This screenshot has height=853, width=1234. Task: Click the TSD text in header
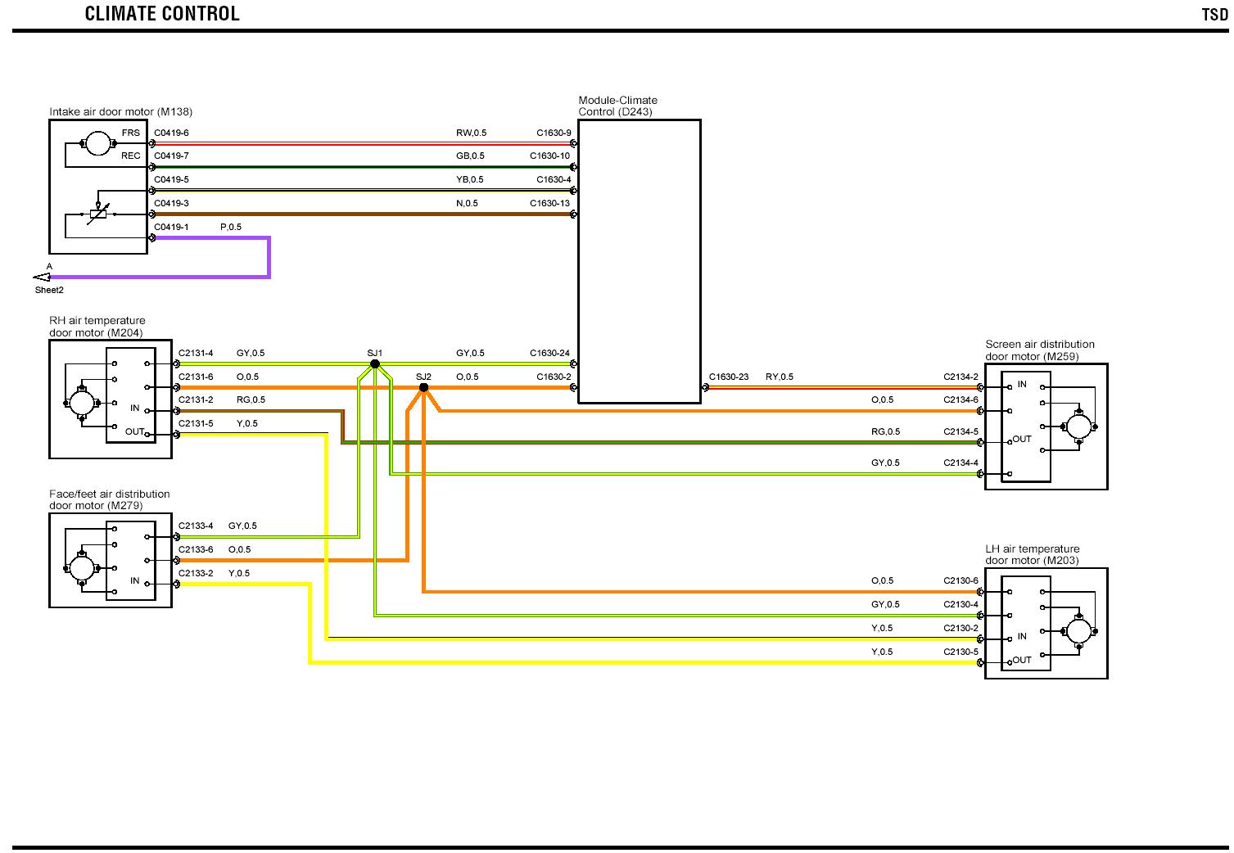pyautogui.click(x=1214, y=15)
